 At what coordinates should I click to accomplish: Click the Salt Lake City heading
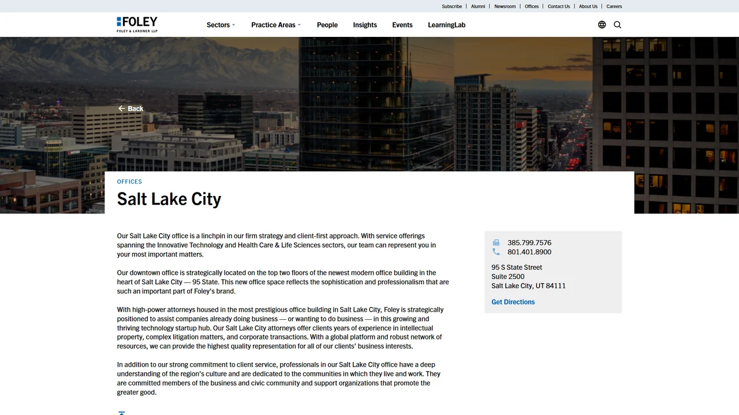click(169, 199)
